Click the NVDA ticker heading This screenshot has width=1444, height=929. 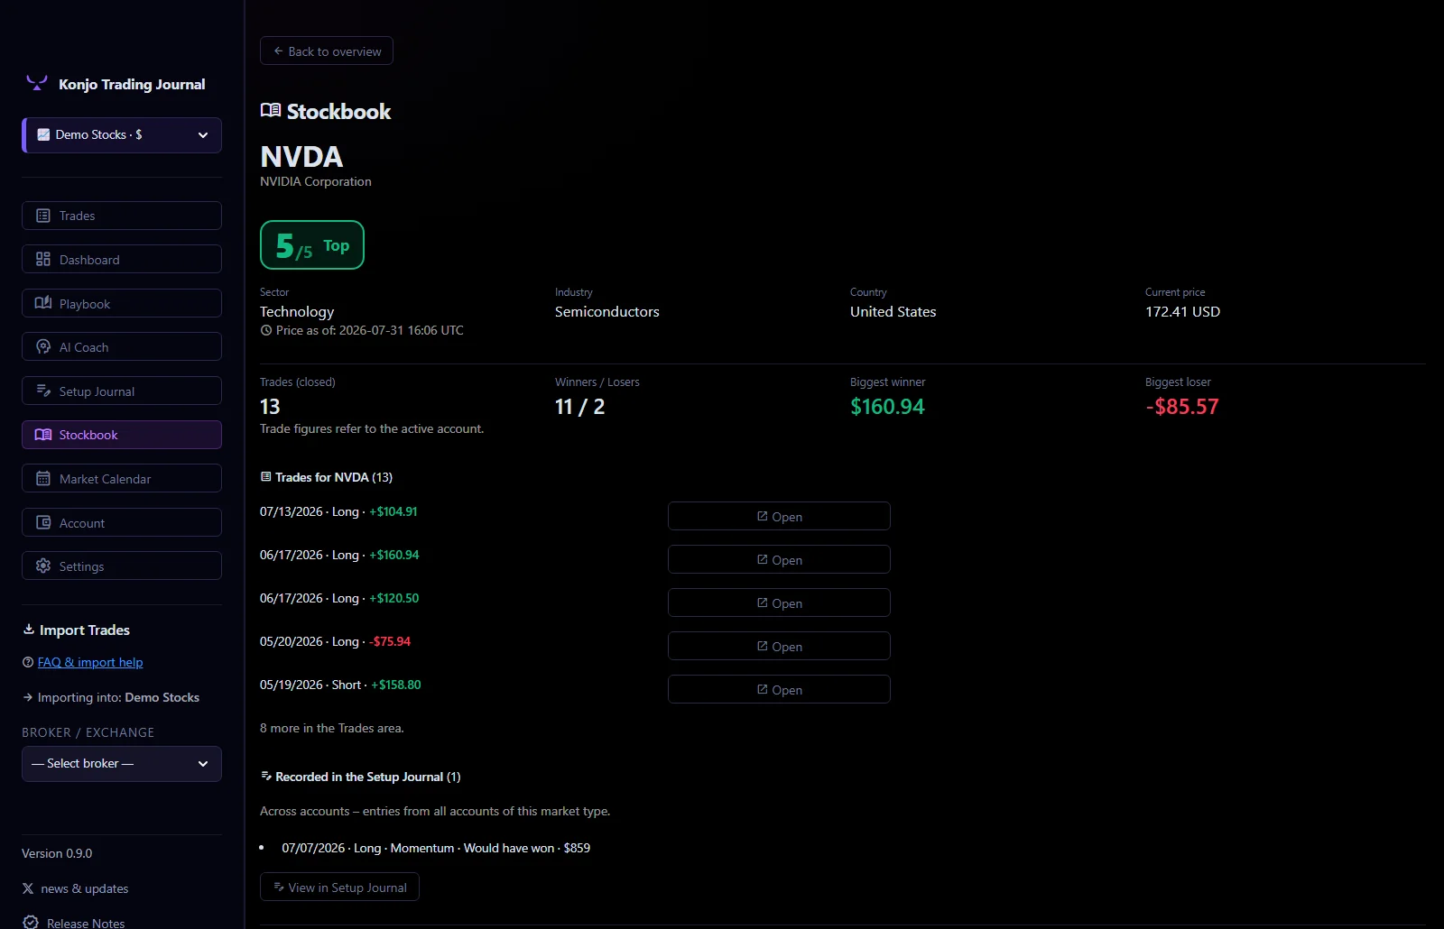tap(301, 157)
